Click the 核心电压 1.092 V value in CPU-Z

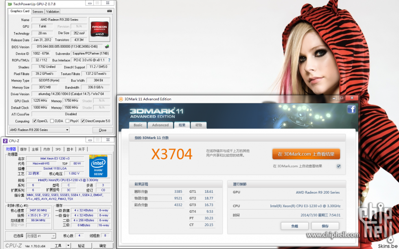[x=74, y=173]
